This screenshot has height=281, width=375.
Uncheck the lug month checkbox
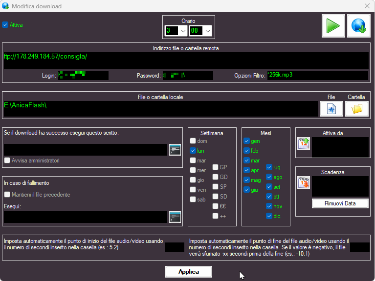(x=269, y=167)
